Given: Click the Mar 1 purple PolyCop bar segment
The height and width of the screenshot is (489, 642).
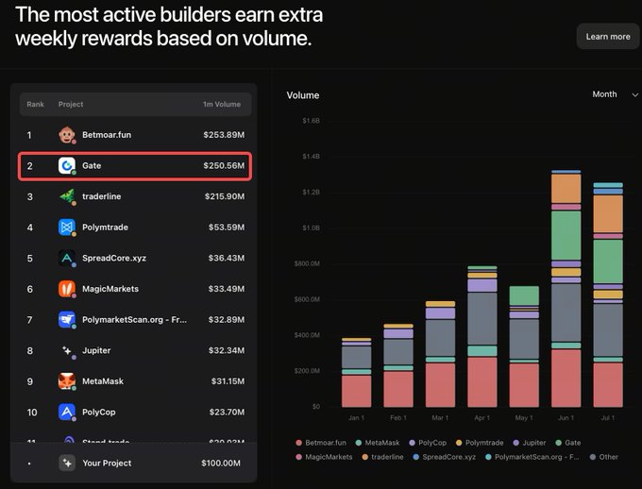Looking at the screenshot, I should 440,313.
